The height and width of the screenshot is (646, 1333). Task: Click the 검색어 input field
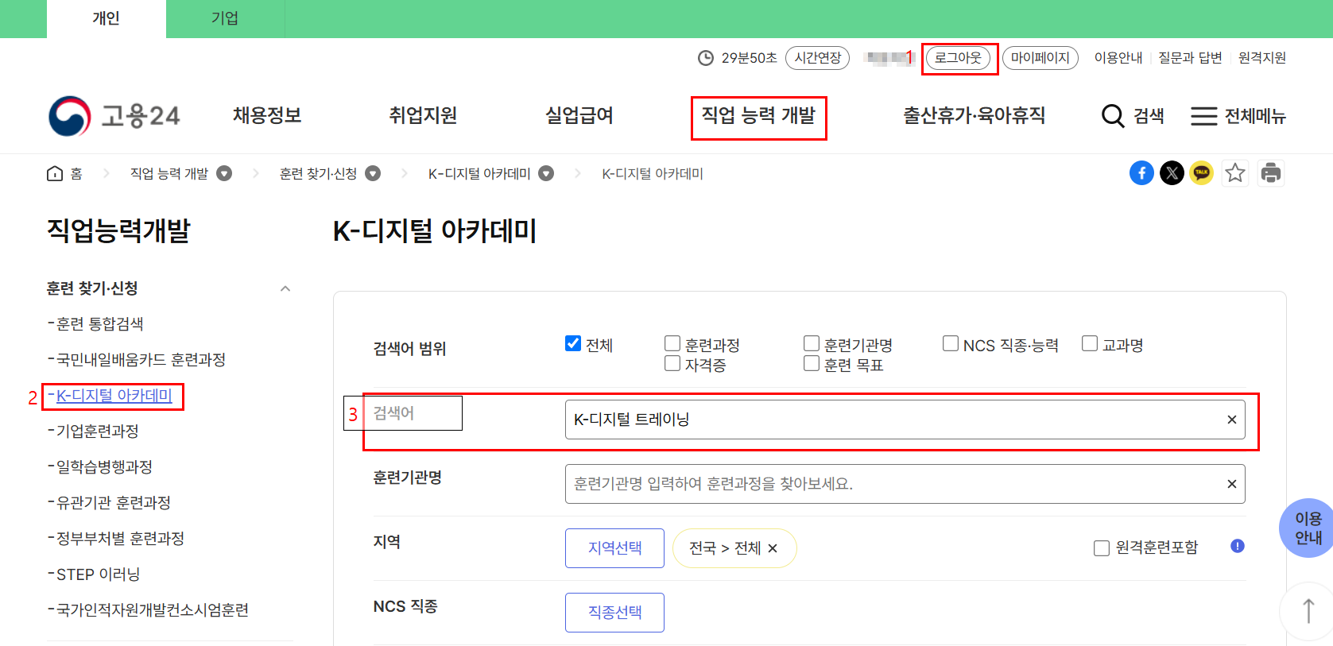click(905, 420)
